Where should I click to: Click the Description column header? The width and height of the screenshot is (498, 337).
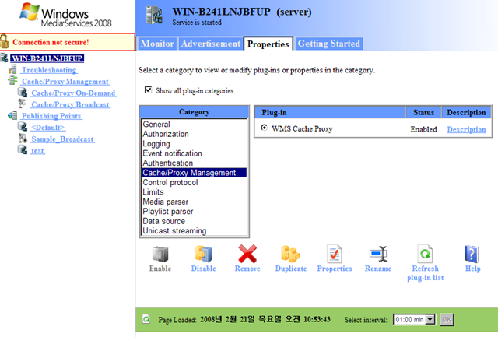click(x=466, y=112)
